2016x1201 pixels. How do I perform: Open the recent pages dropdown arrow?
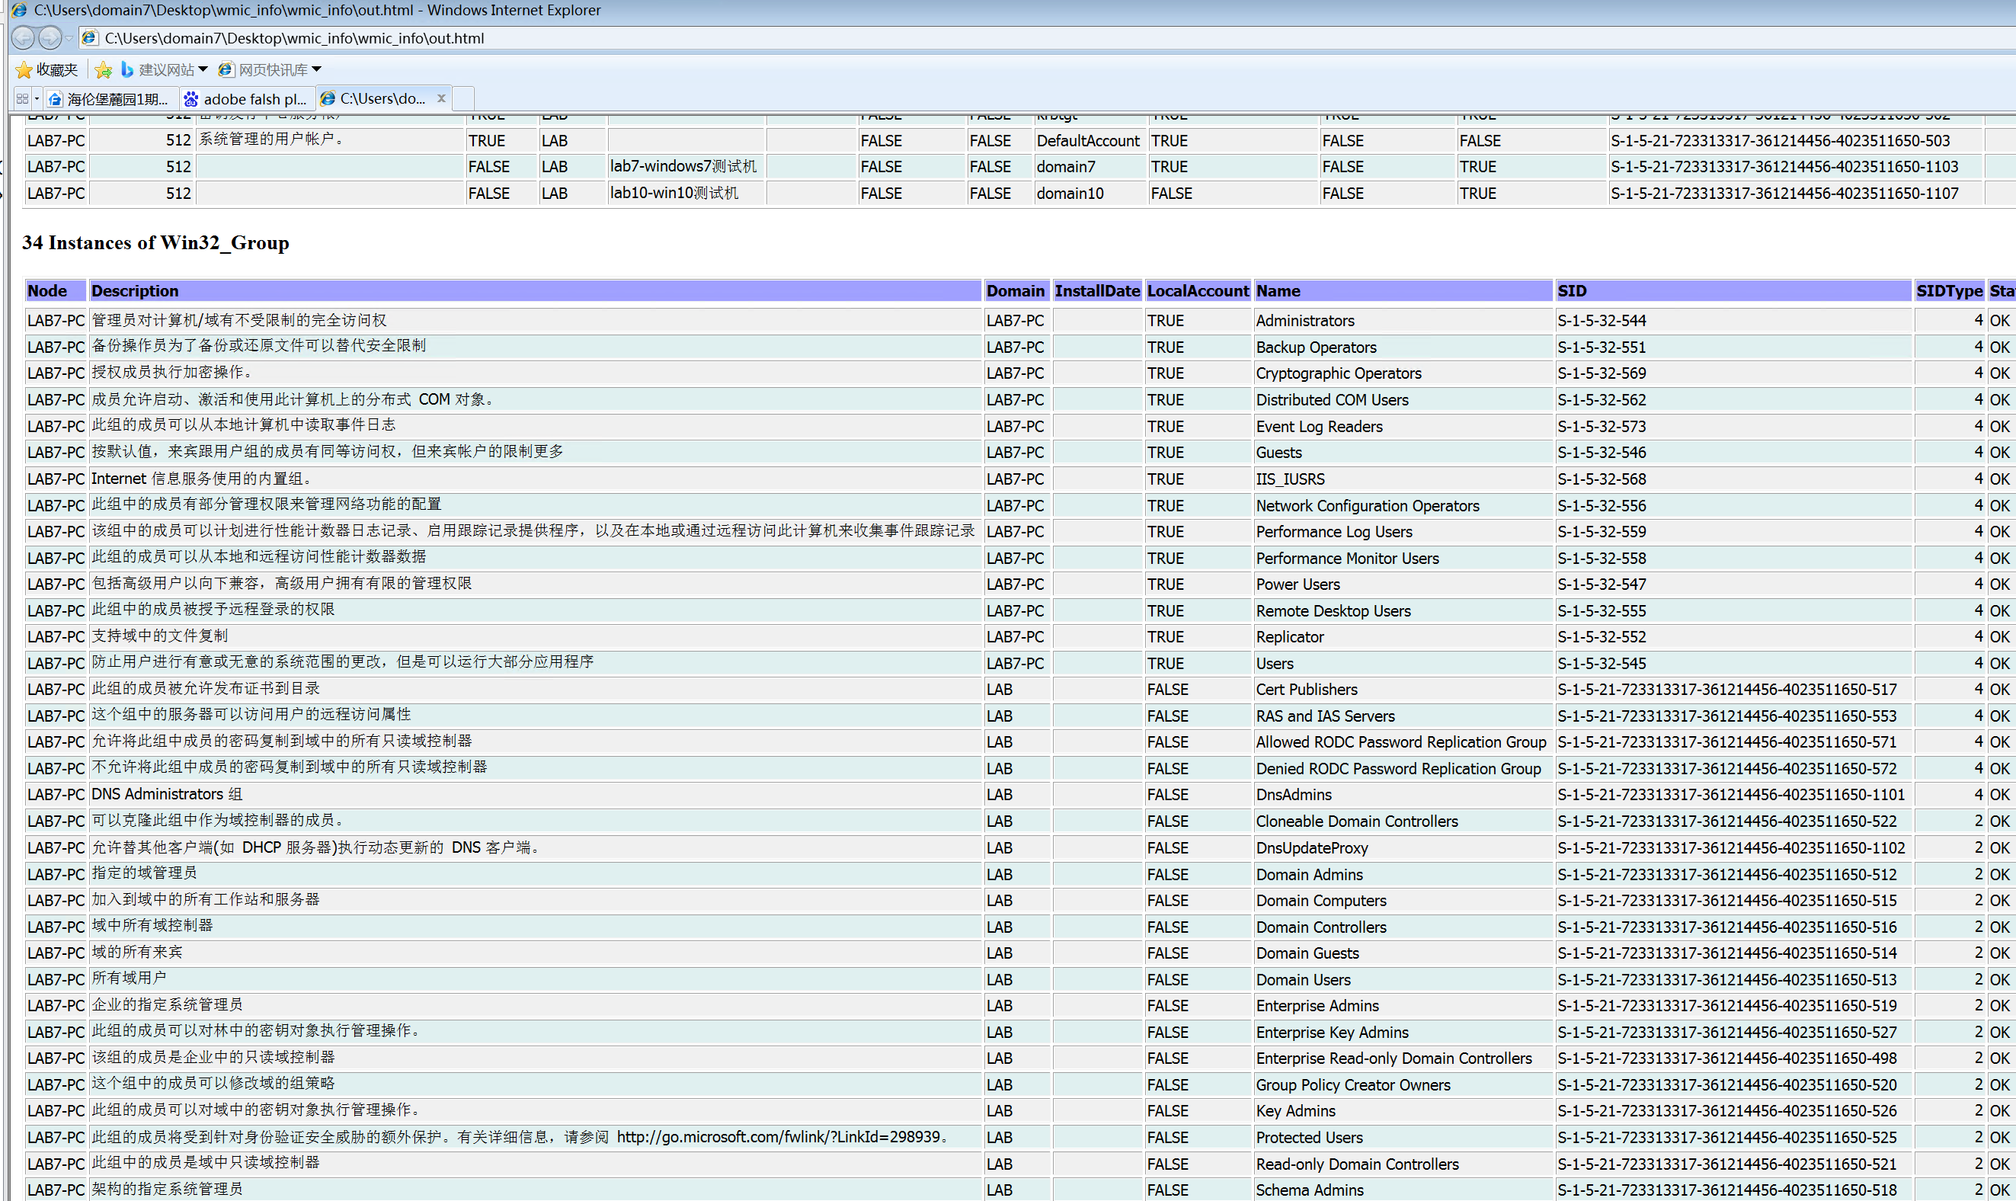tap(69, 38)
